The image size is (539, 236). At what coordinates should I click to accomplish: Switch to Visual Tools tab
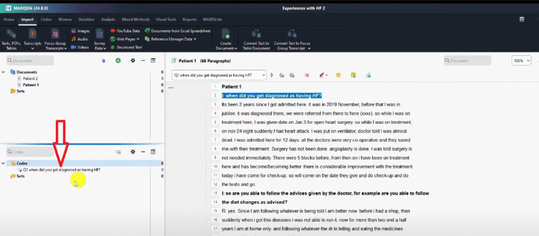(x=166, y=19)
